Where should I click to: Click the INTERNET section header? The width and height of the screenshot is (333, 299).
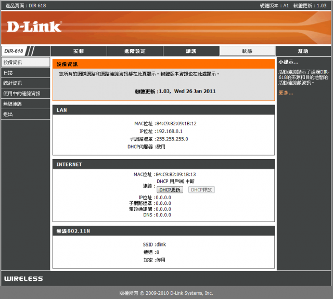coord(163,164)
